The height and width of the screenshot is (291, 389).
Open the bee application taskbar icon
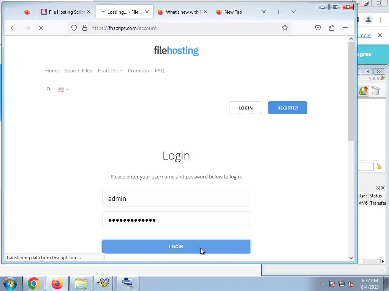(x=103, y=283)
